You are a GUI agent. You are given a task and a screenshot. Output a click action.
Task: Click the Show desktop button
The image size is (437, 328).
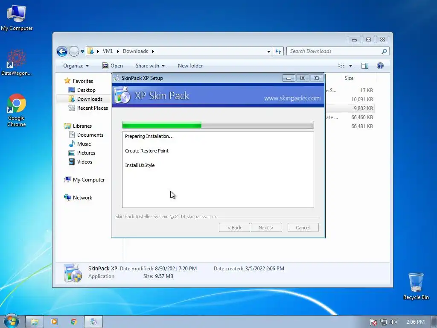[434, 321]
